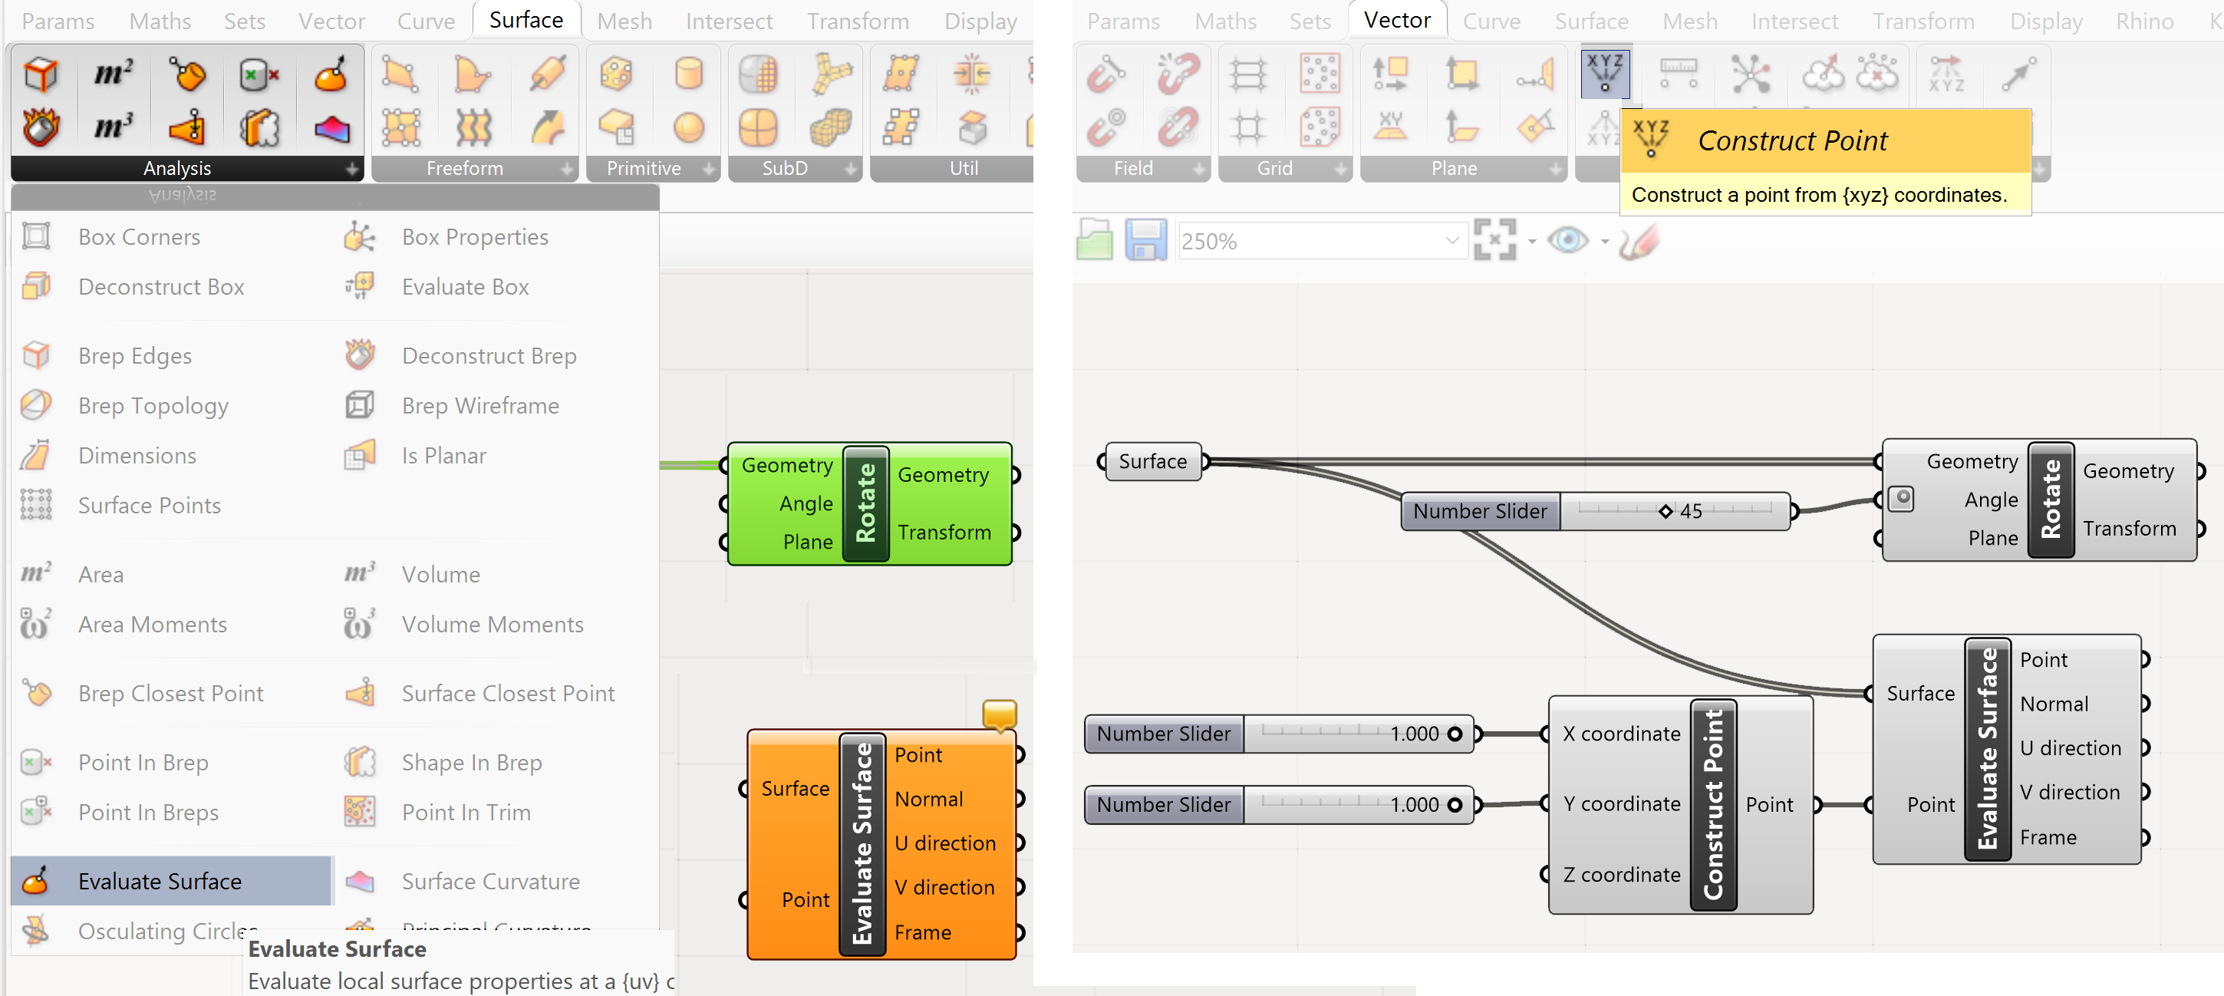Click the Construct Point icon in Vector ribbon
This screenshot has width=2224, height=996.
pyautogui.click(x=1604, y=73)
